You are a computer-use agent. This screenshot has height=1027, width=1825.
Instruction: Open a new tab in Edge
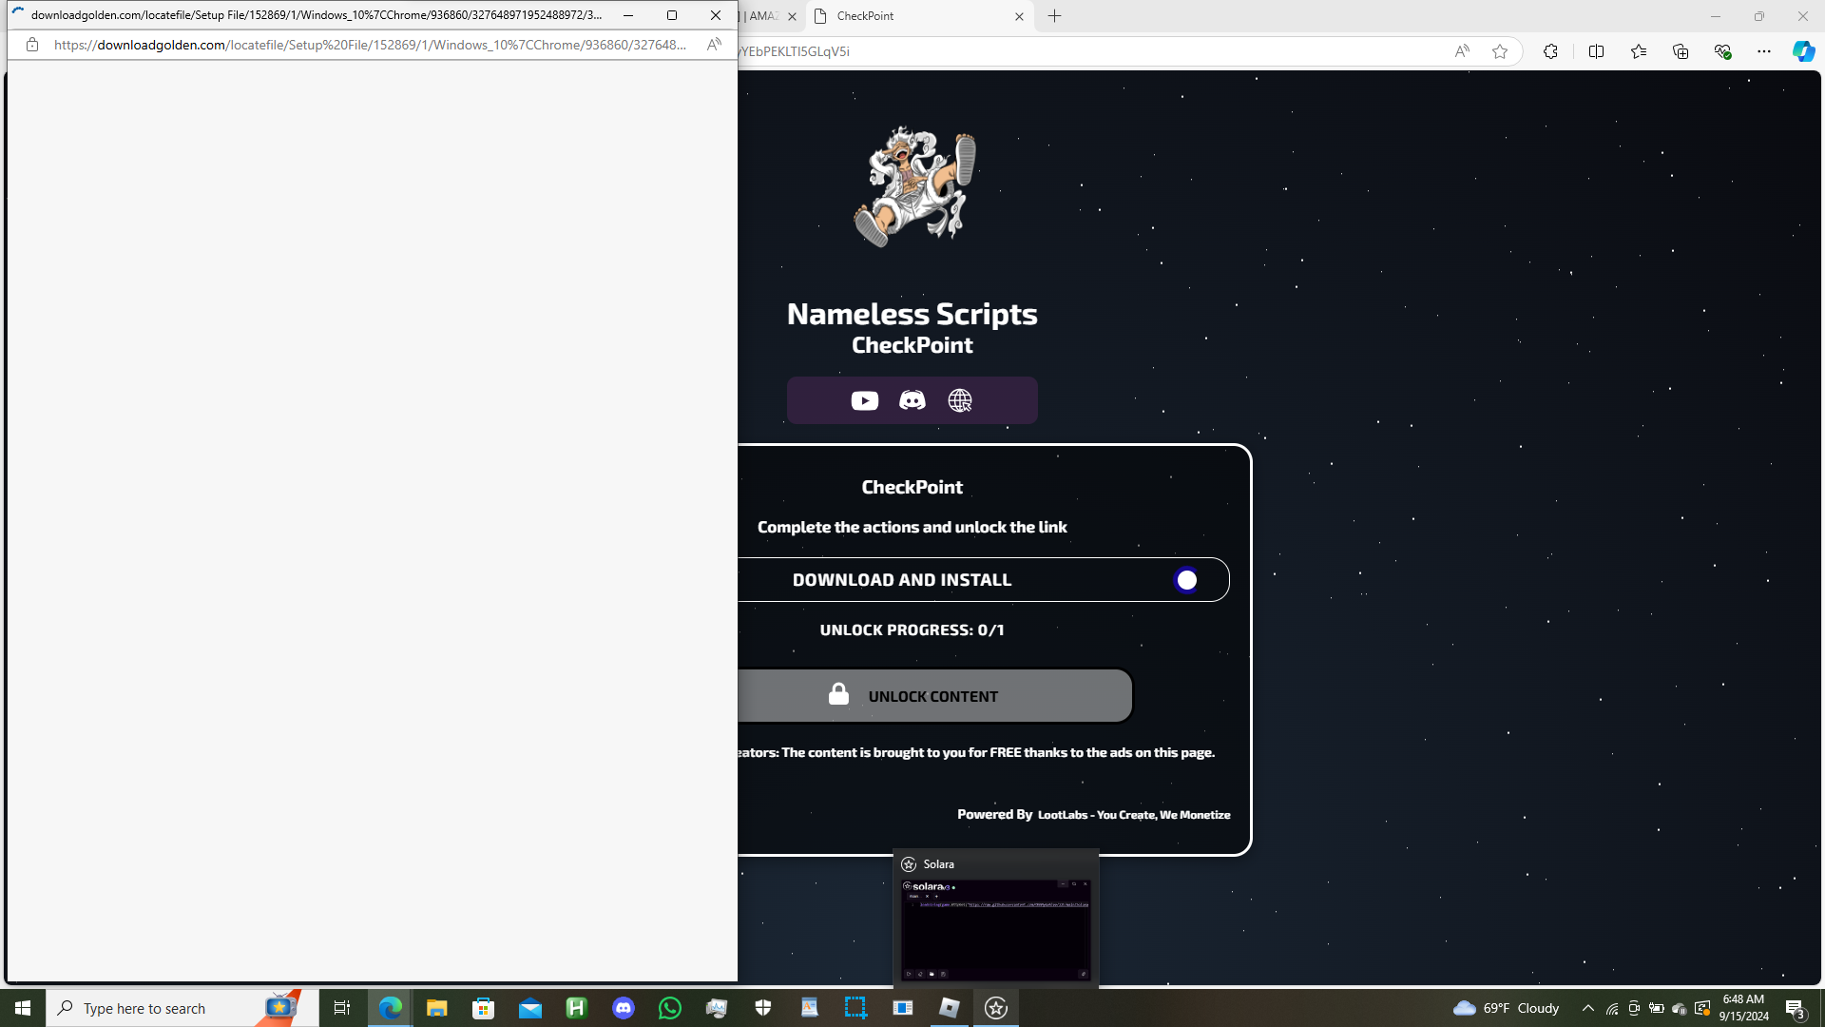click(1055, 16)
